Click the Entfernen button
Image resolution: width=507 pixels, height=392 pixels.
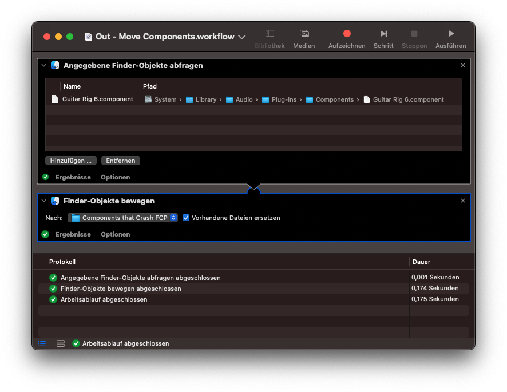[x=120, y=161]
